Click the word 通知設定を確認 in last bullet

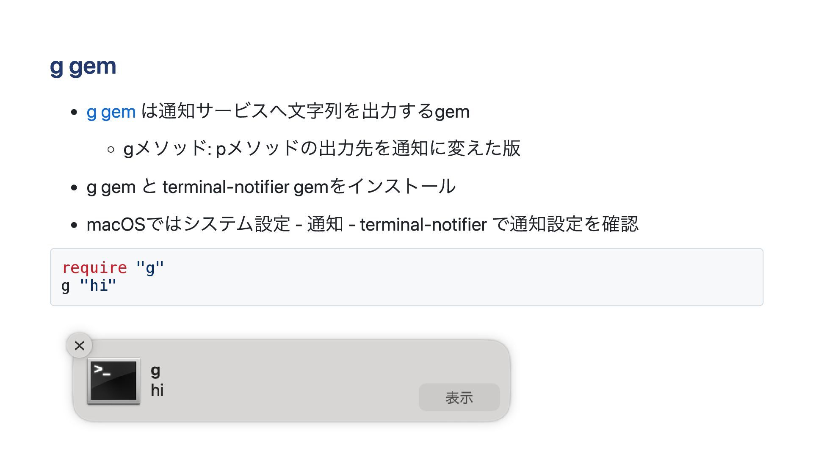tap(574, 224)
